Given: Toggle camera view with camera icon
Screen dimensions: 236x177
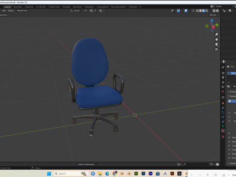Looking at the screenshot, I should click(216, 44).
